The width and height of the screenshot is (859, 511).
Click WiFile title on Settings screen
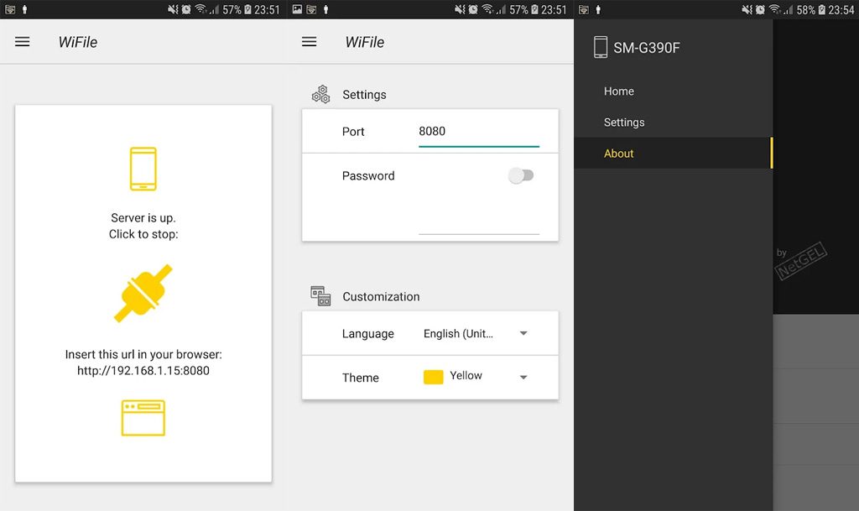click(x=365, y=42)
